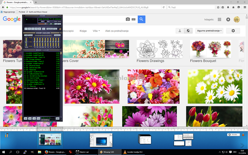The width and height of the screenshot is (248, 155).
Task: Open Google settings gear button
Action: [x=233, y=31]
